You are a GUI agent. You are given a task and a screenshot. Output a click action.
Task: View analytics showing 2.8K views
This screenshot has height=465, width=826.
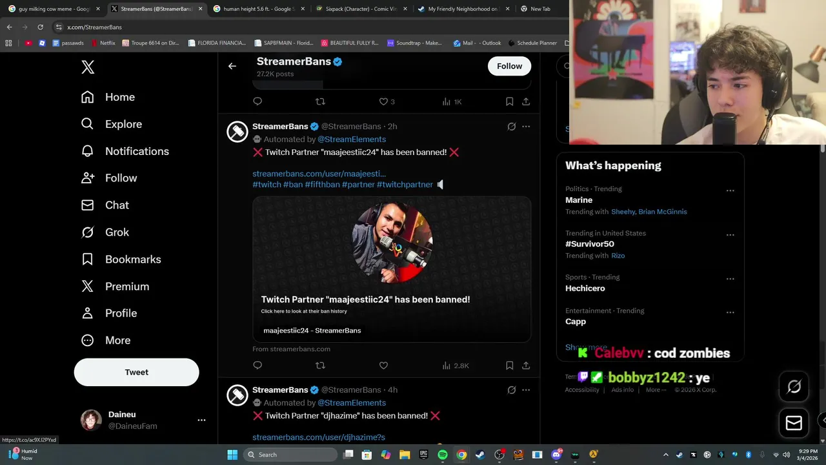[x=456, y=366]
